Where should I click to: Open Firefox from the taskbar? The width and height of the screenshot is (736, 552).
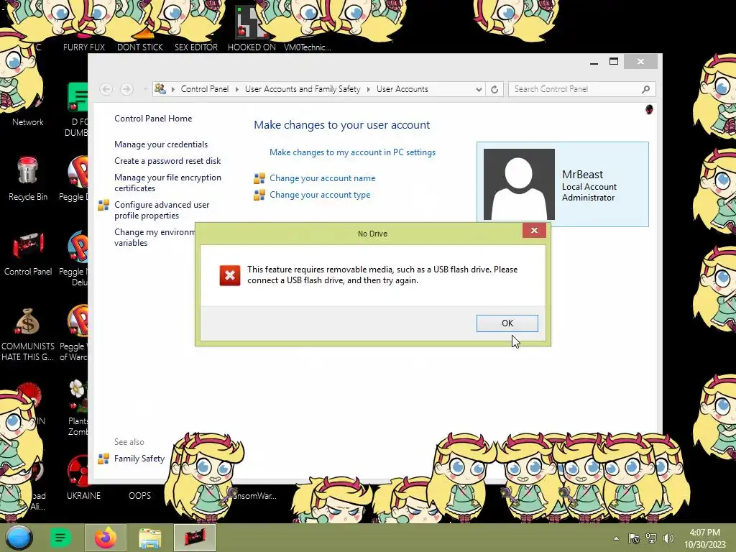pyautogui.click(x=106, y=538)
